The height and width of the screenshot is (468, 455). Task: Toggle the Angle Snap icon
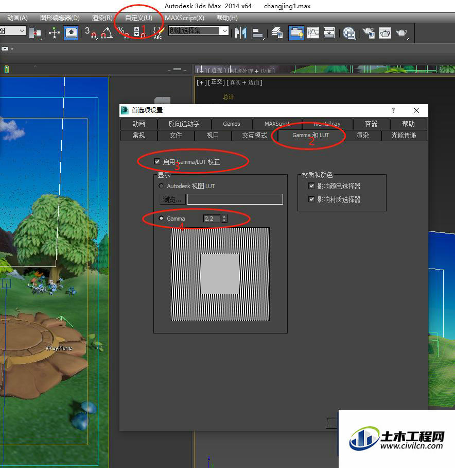click(x=107, y=33)
